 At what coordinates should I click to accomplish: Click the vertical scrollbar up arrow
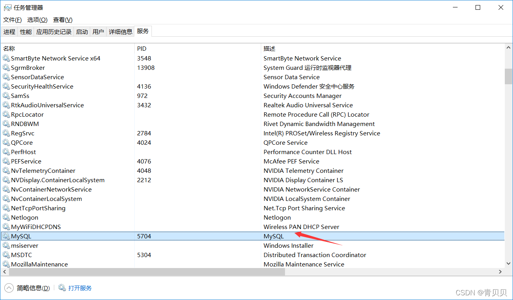pyautogui.click(x=508, y=47)
